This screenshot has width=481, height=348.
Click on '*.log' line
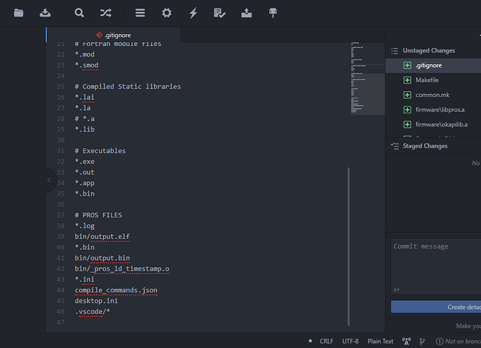84,226
